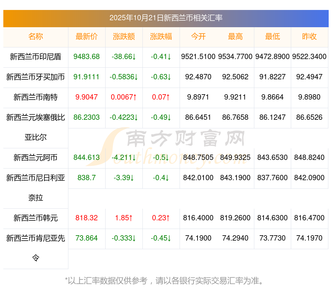Viewport: 332px width, 291px height.
Task: Open the 新西兰币印尼盾 row name
Action: [x=36, y=57]
